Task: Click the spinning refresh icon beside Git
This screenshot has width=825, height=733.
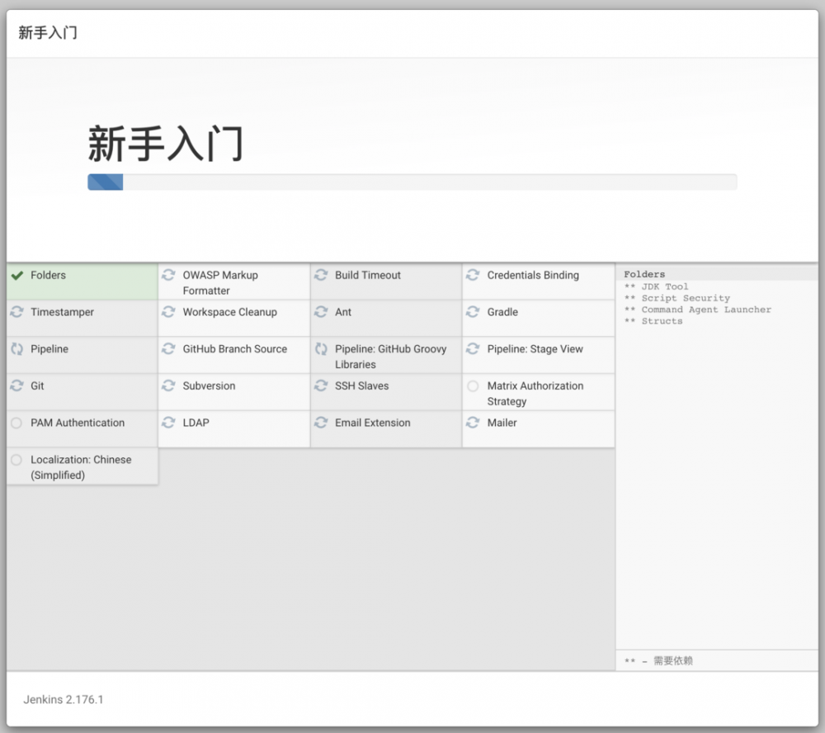Action: tap(16, 385)
